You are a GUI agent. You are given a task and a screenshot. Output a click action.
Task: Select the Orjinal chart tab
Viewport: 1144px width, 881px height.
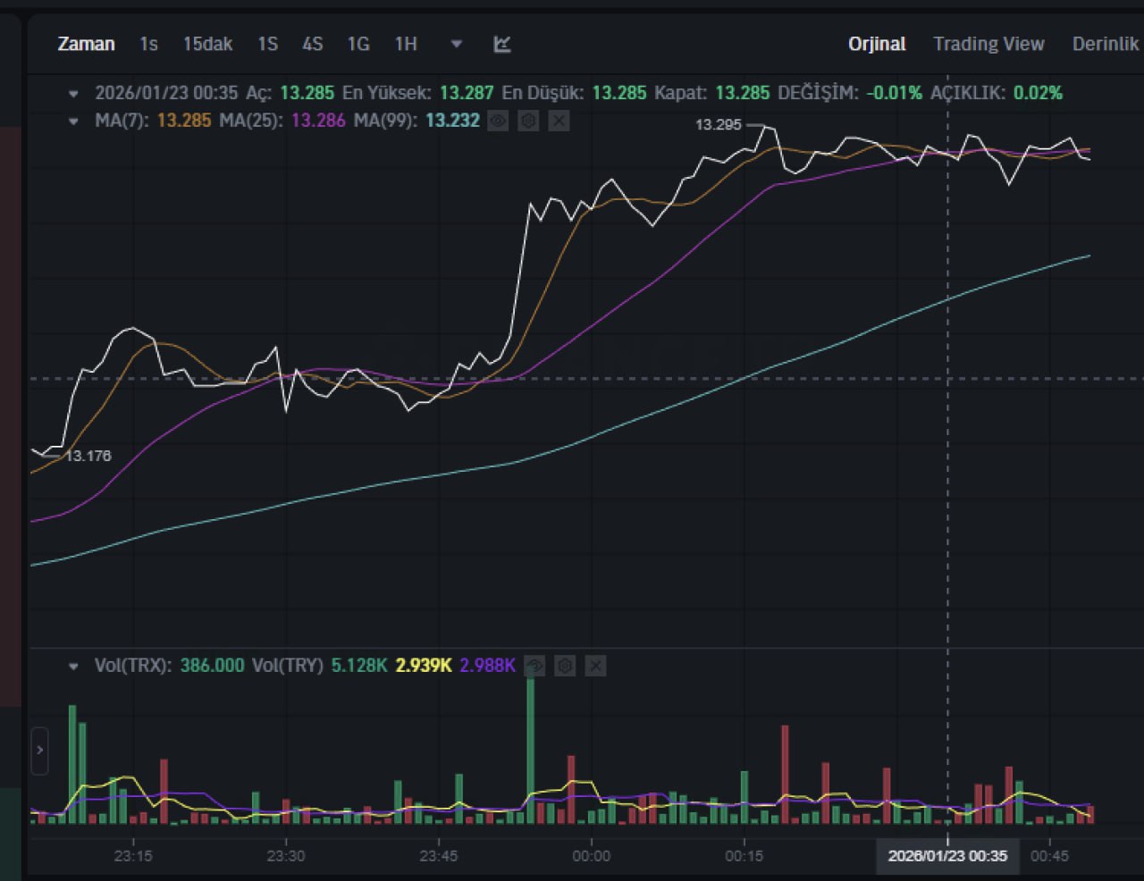tap(877, 44)
